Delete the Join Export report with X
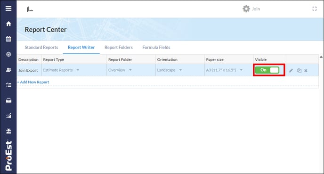Image resolution: width=324 pixels, height=174 pixels. coord(306,71)
